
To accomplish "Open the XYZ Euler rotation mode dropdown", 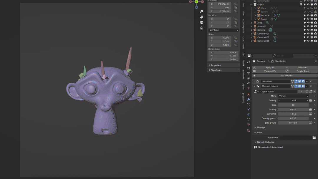I will 224,30.
